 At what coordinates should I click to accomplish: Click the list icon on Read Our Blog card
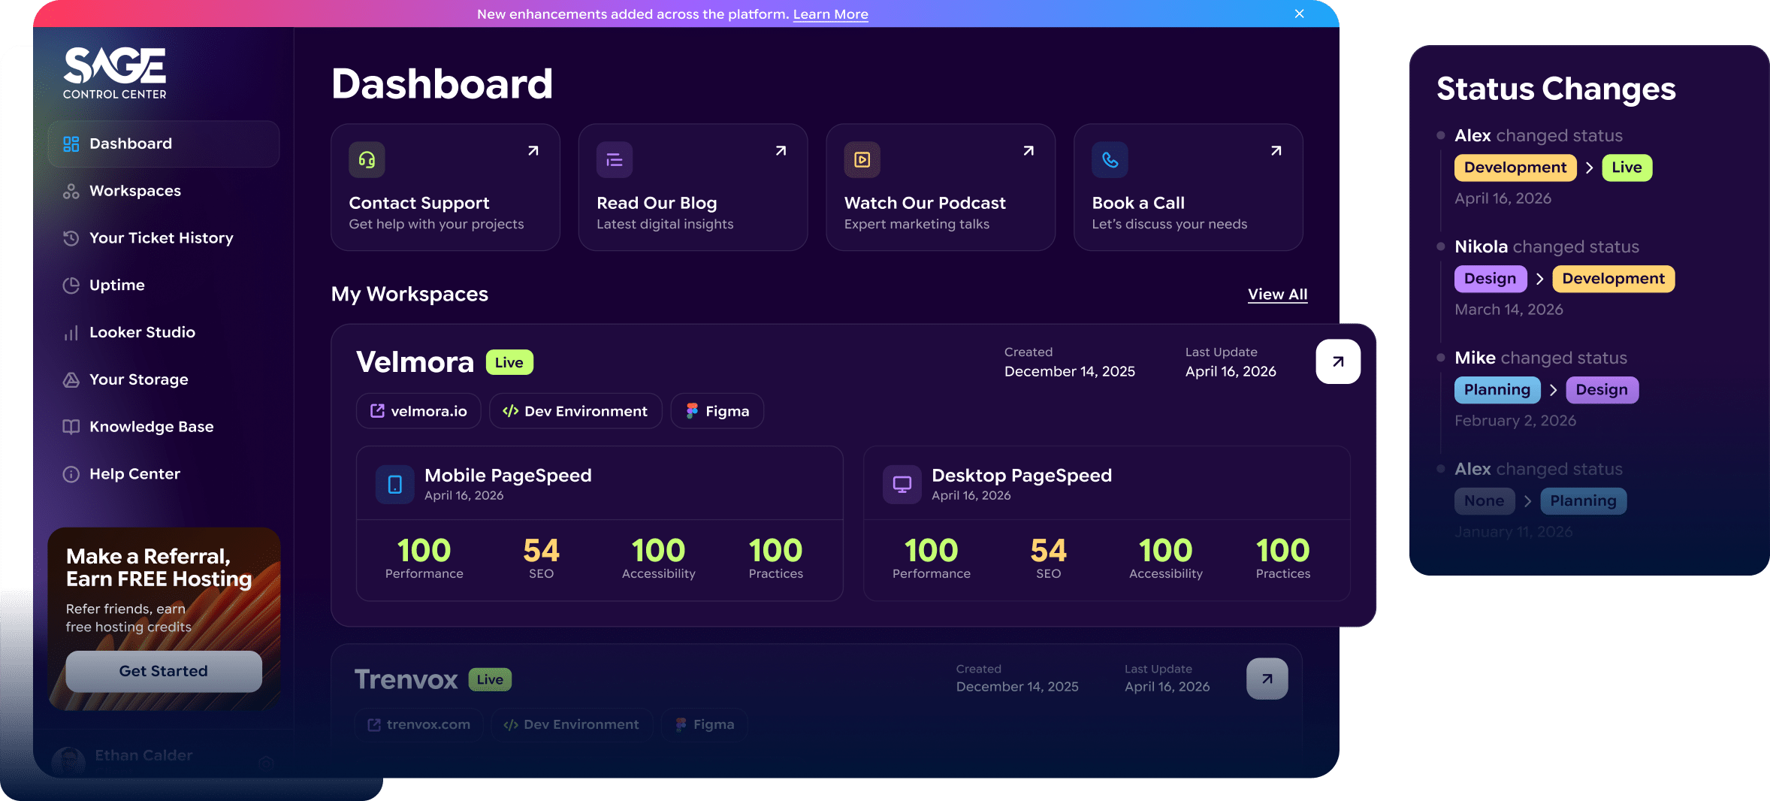tap(615, 159)
